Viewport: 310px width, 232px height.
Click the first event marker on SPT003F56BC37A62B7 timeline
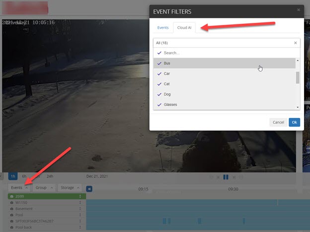[164, 221]
